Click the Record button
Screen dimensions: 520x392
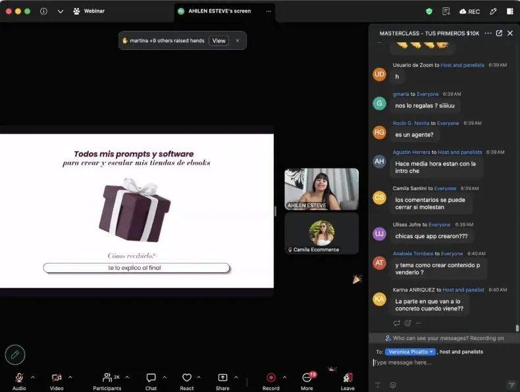[x=271, y=381]
